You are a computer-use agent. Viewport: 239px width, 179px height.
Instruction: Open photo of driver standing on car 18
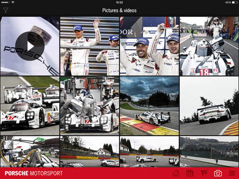coord(209,46)
